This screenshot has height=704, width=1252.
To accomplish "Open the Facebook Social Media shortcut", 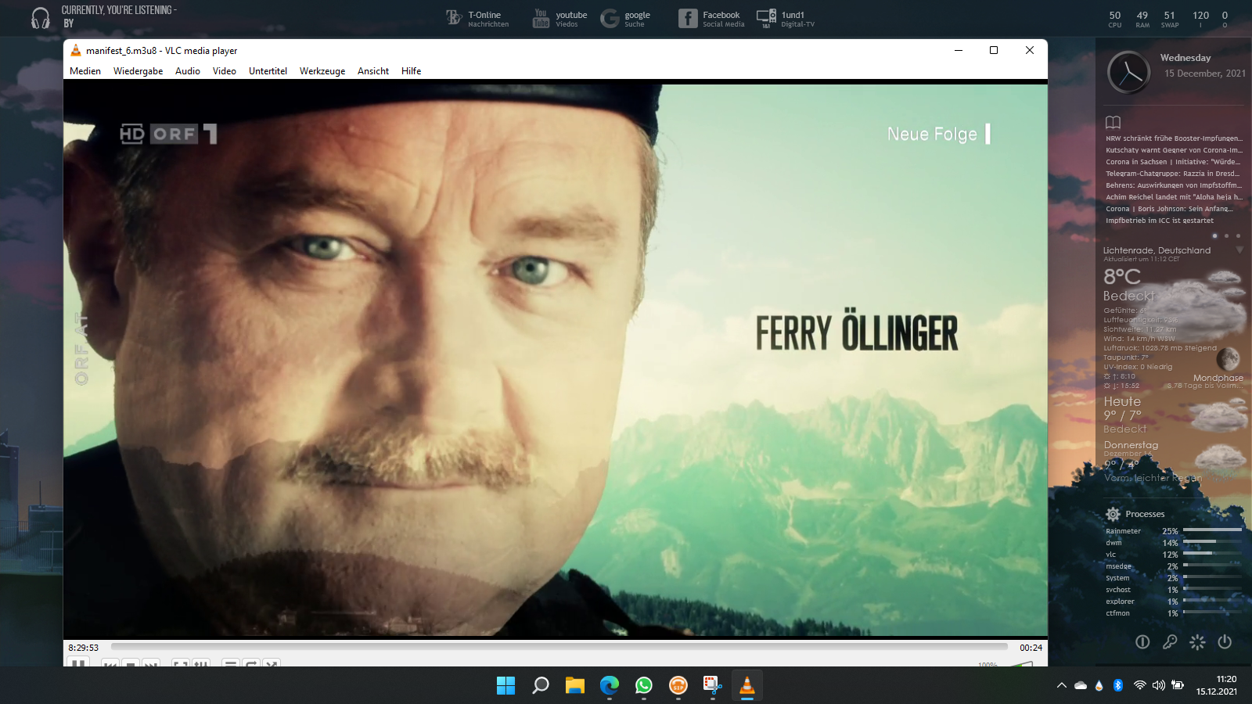I will click(x=711, y=18).
